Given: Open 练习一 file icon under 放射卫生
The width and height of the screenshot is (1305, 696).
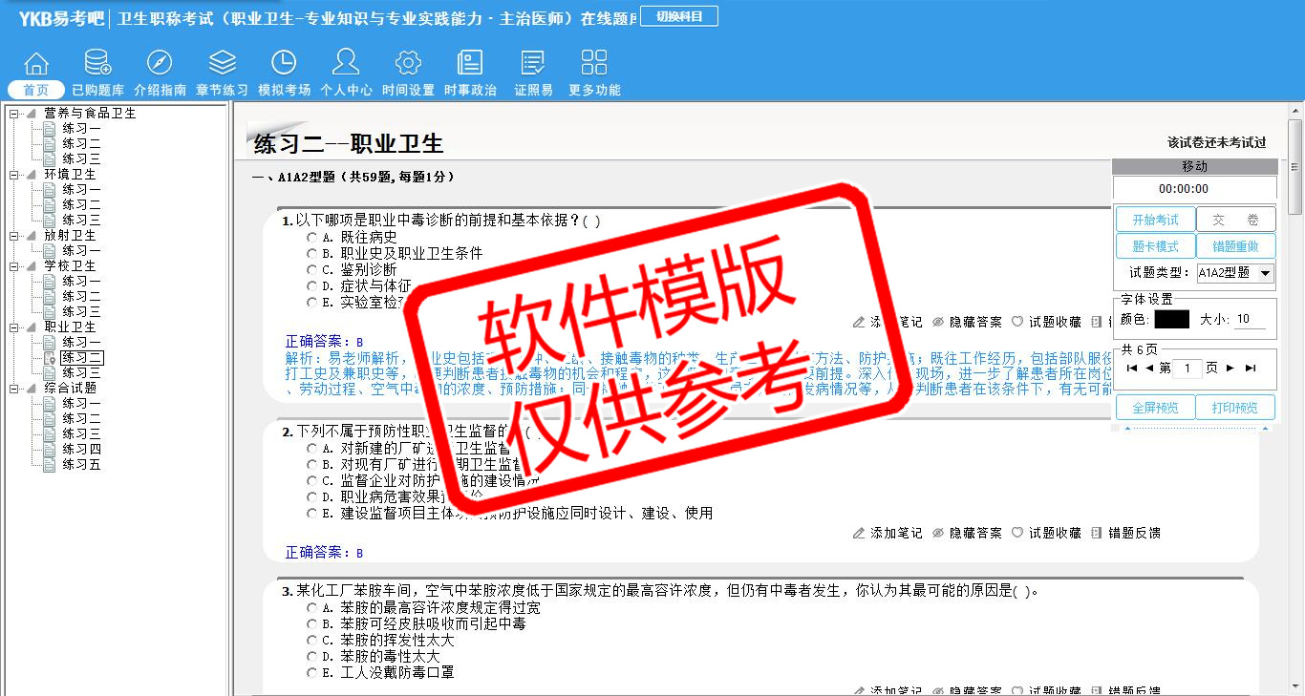Looking at the screenshot, I should point(49,250).
